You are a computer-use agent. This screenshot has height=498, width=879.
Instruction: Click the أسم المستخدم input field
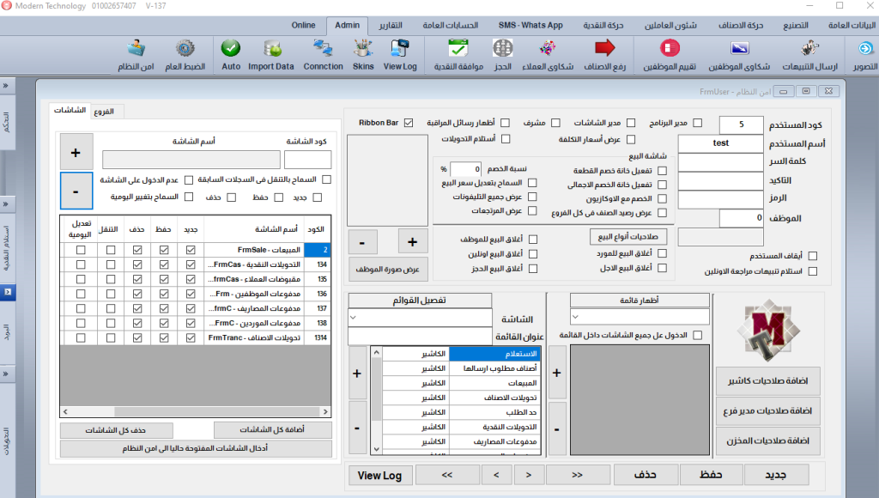click(721, 143)
